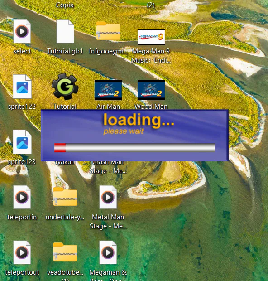Image resolution: width=268 pixels, height=281 pixels.
Task: Select the teleportout media file
Action: (22, 252)
